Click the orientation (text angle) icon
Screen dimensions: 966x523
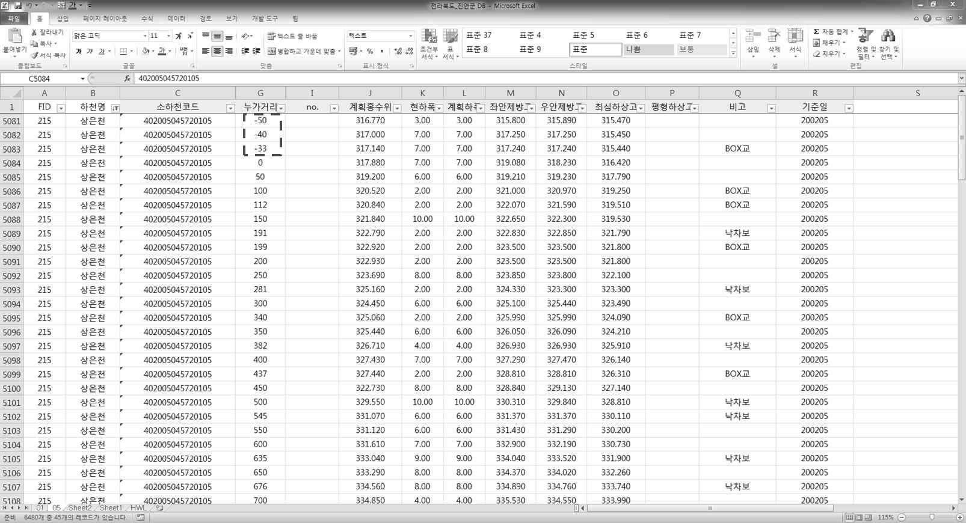tap(246, 36)
